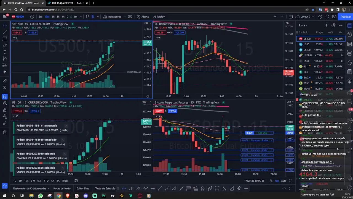Collapse the indicator legend on US 100 chart

click(x=15, y=116)
